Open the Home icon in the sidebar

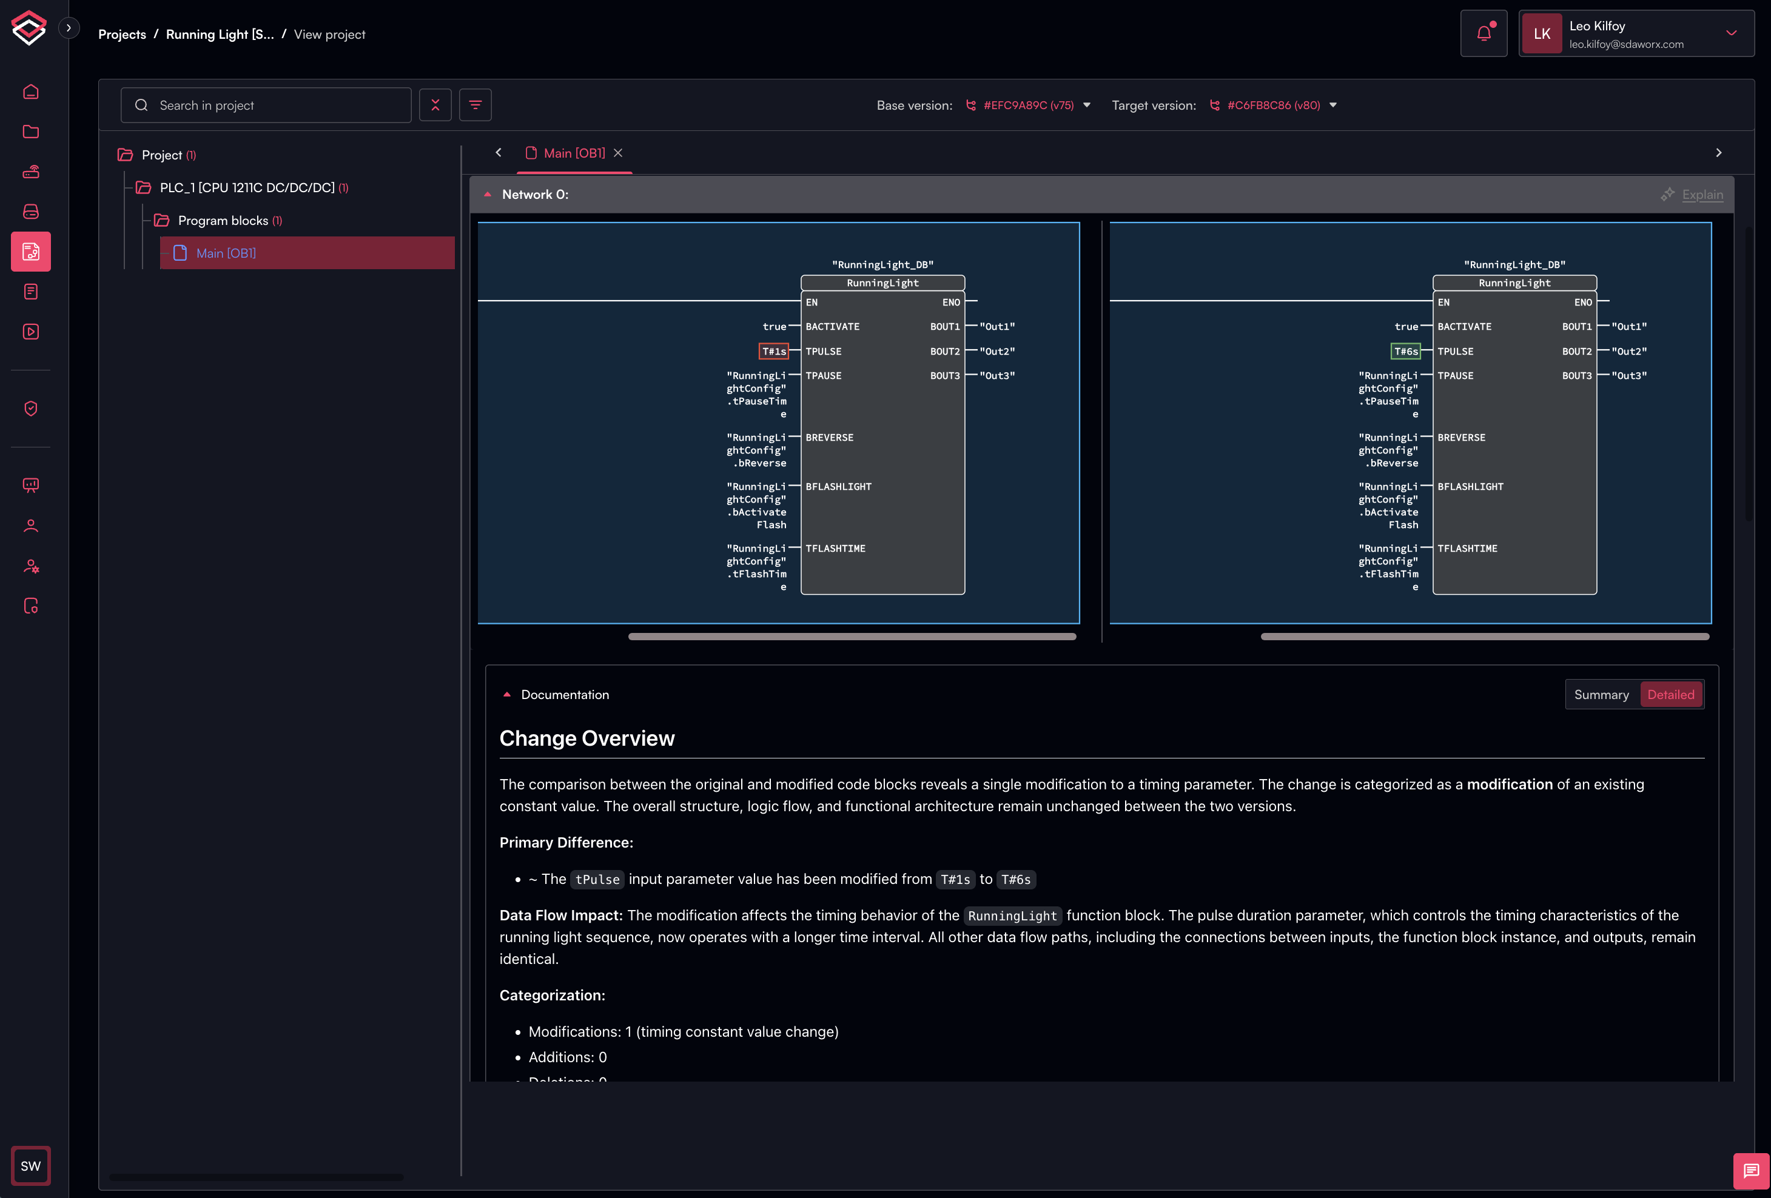coord(30,90)
